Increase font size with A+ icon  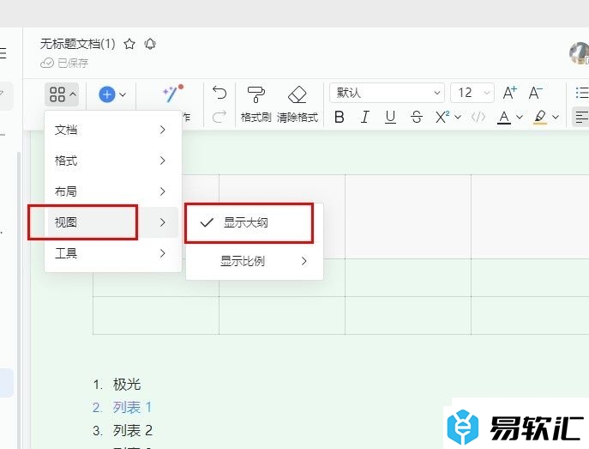(510, 93)
